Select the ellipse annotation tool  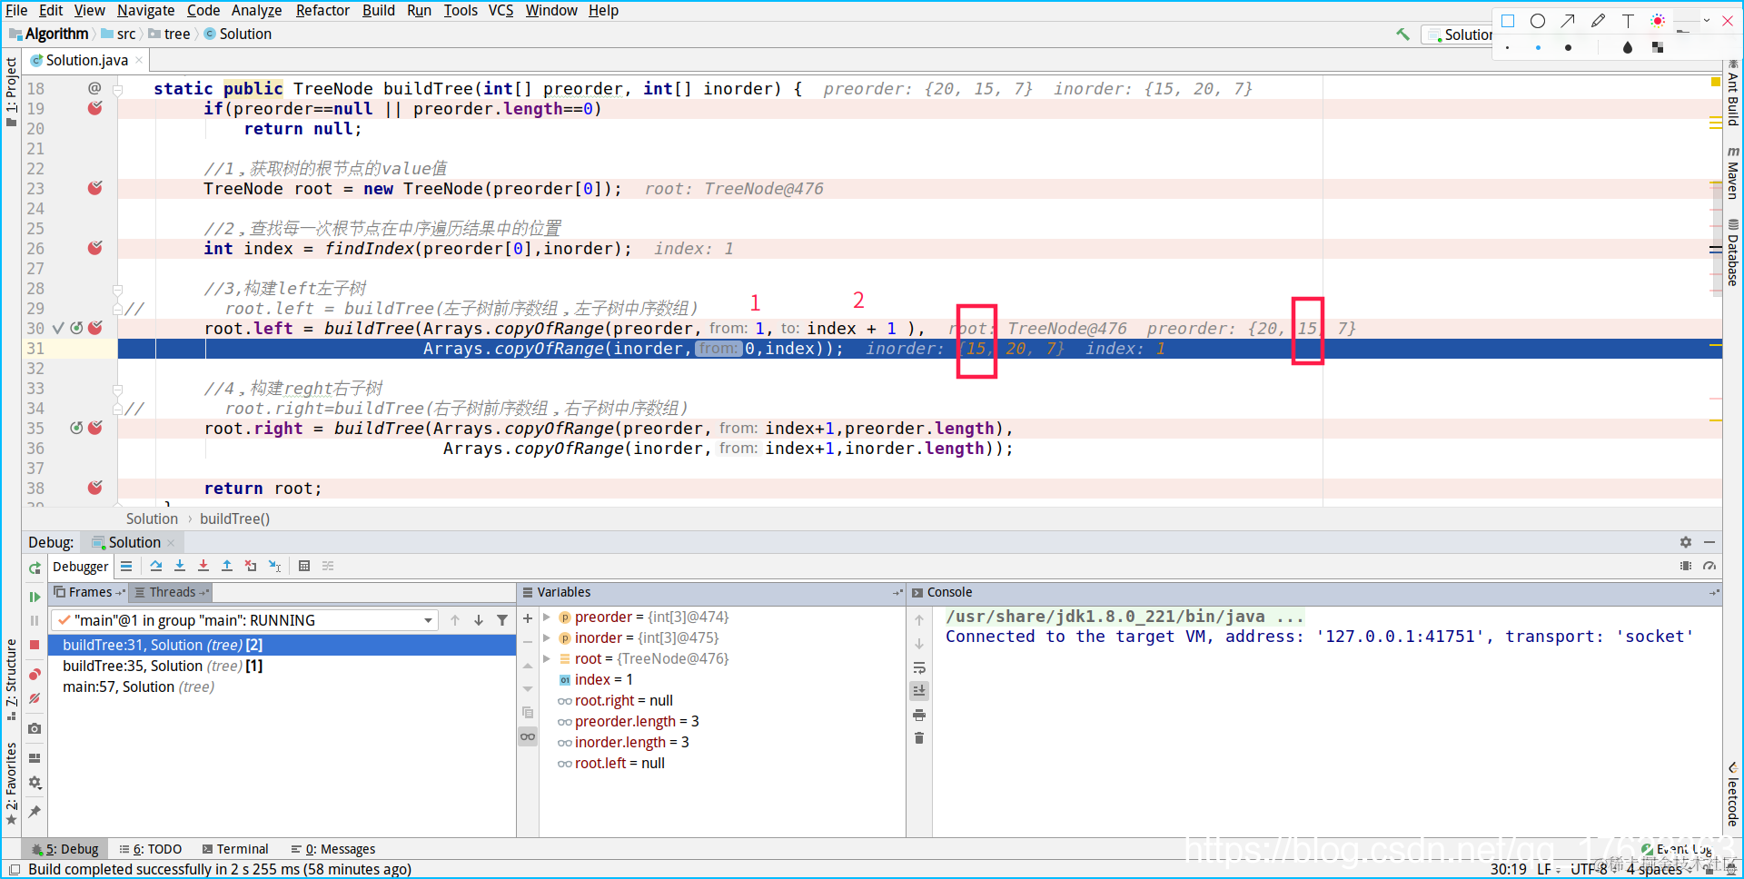tap(1538, 21)
